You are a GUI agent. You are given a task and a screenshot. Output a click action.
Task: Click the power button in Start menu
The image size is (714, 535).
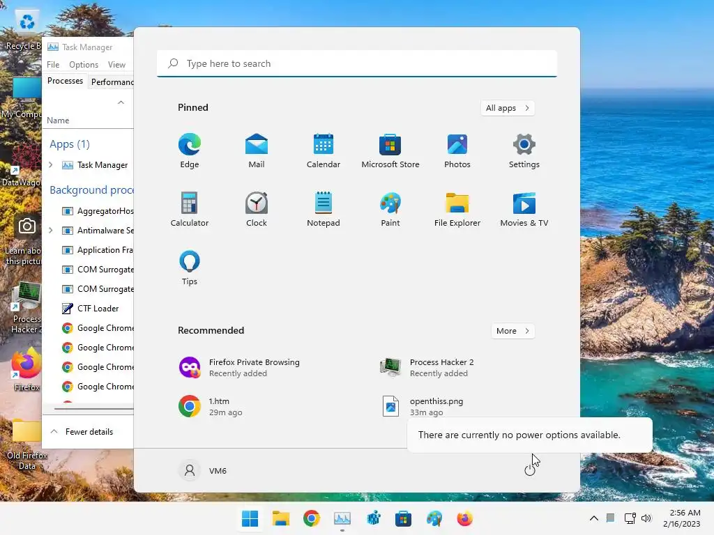point(530,470)
